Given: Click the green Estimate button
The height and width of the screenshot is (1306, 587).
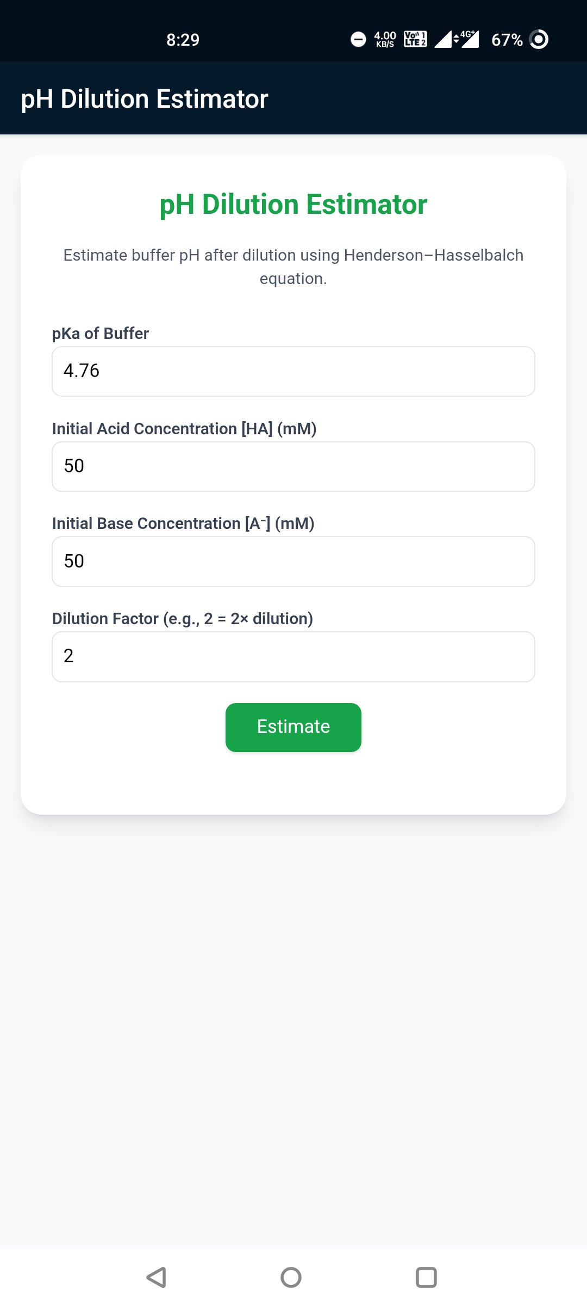Looking at the screenshot, I should [293, 728].
